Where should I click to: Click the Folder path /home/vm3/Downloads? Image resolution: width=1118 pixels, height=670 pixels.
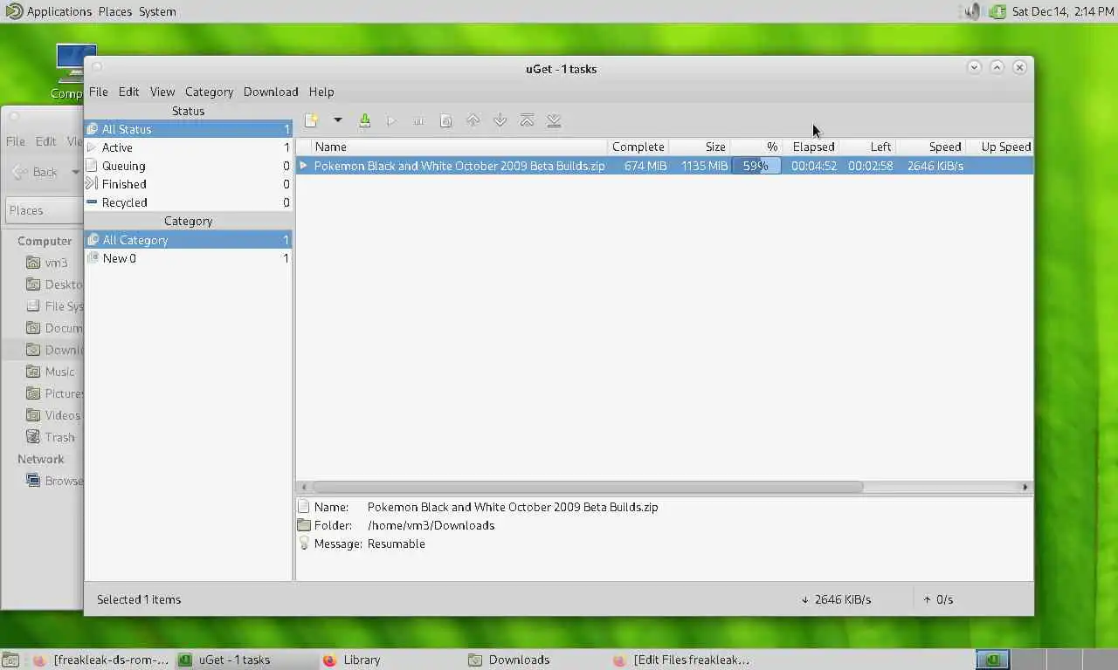(x=431, y=525)
